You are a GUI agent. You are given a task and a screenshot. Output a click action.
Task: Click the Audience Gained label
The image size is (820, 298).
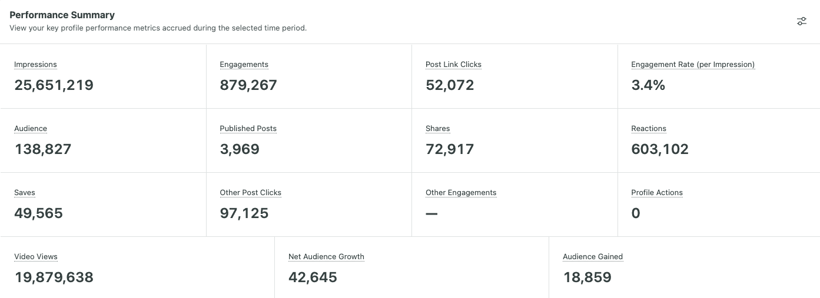592,257
